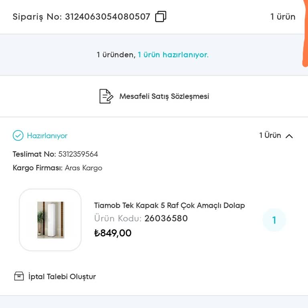308x308 pixels.
Task: Click the Sipariş No 3124063054080507 text
Action: (x=81, y=17)
